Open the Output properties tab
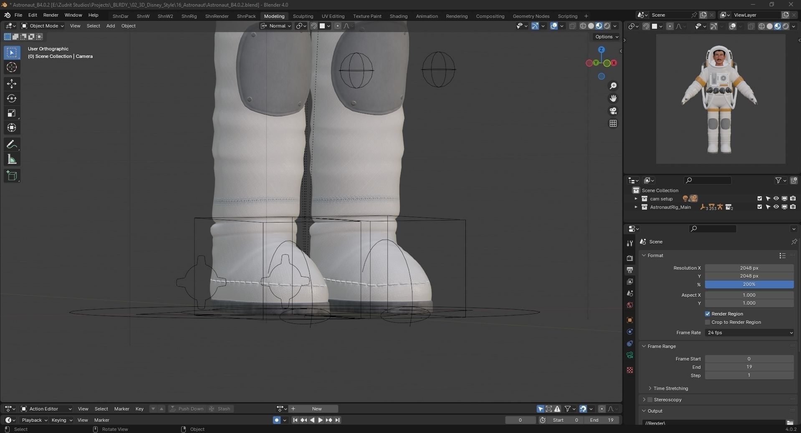 tap(630, 270)
